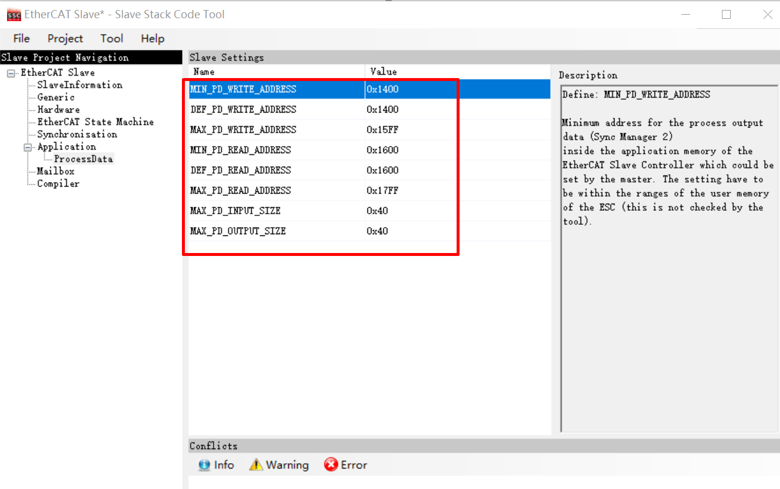Image resolution: width=780 pixels, height=489 pixels.
Task: Select the MAX_PD_INPUT_SIZE setting row
Action: (235, 211)
